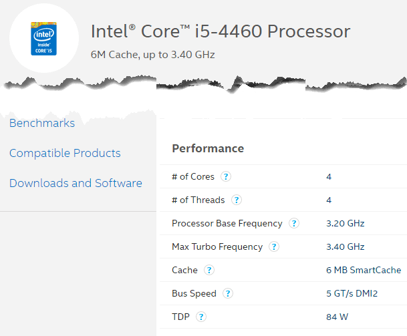Viewport: 407px width, 336px height.
Task: Show Bus Speed help tooltip
Action: pos(228,294)
